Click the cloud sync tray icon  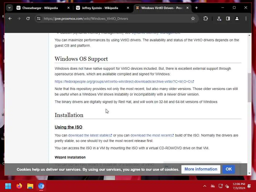212,186
